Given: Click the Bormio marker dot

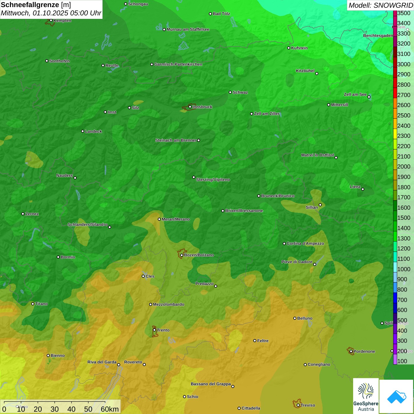Looking at the screenshot, I should coord(58,257).
